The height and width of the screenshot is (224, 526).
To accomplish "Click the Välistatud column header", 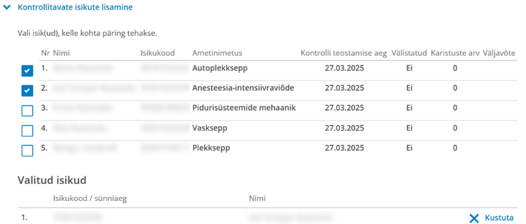I will coord(409,53).
